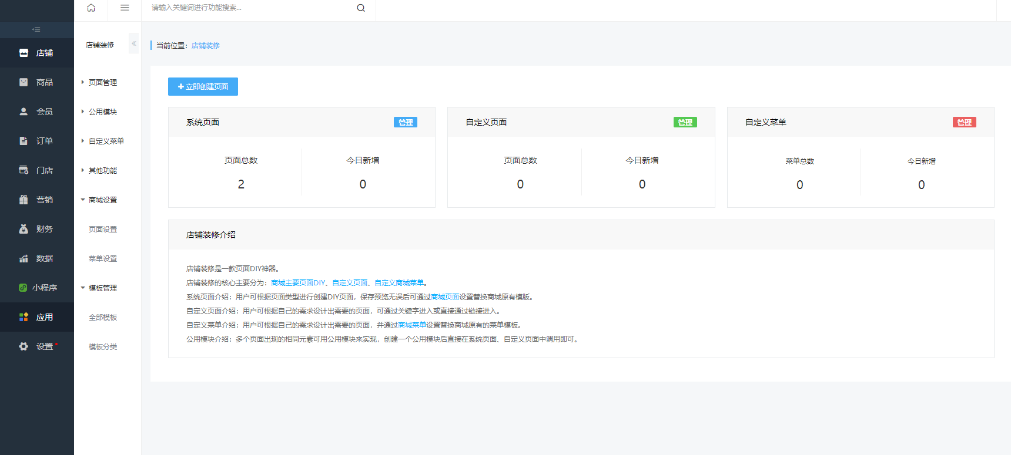Open the 商品 section in sidebar
The image size is (1011, 455).
pyautogui.click(x=37, y=82)
